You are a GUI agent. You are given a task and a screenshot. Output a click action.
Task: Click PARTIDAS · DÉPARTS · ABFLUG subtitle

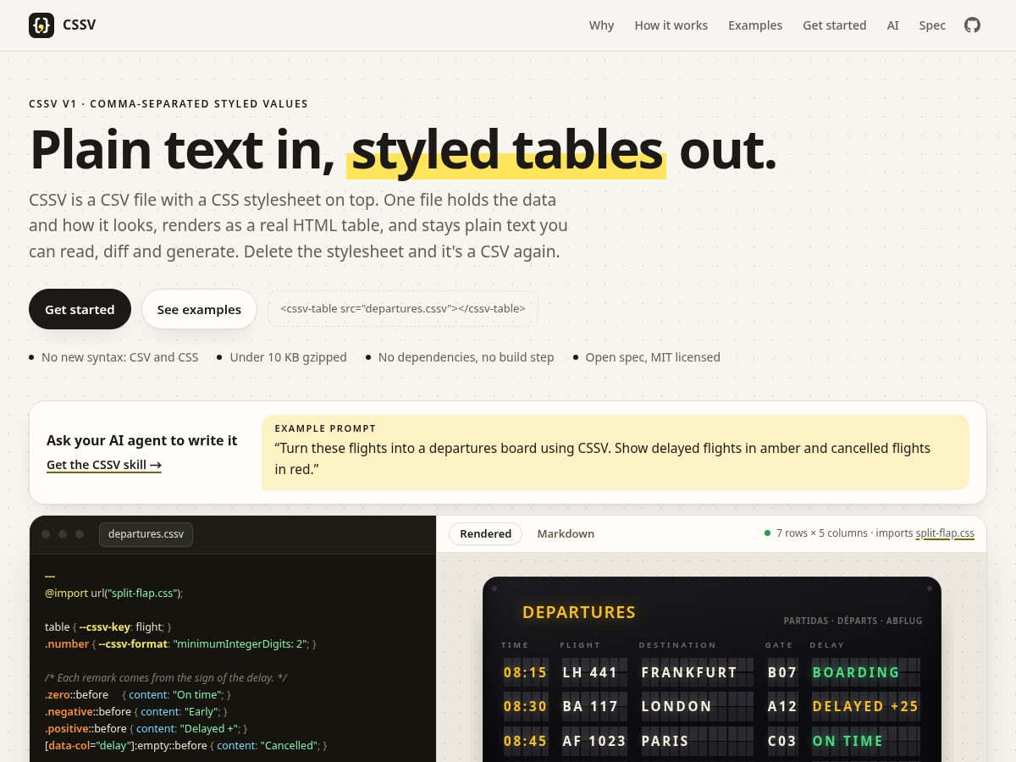[853, 621]
